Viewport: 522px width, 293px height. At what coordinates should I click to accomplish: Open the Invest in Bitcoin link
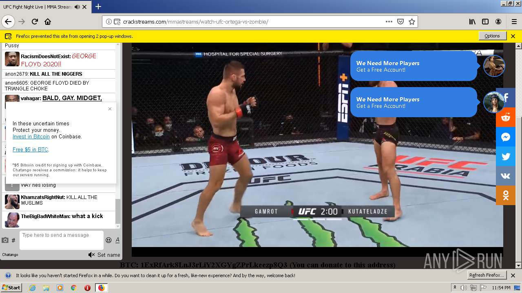point(31,137)
